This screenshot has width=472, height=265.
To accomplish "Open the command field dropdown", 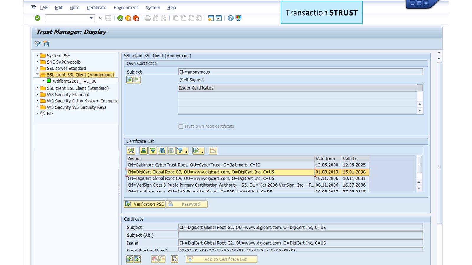I will pos(91,18).
